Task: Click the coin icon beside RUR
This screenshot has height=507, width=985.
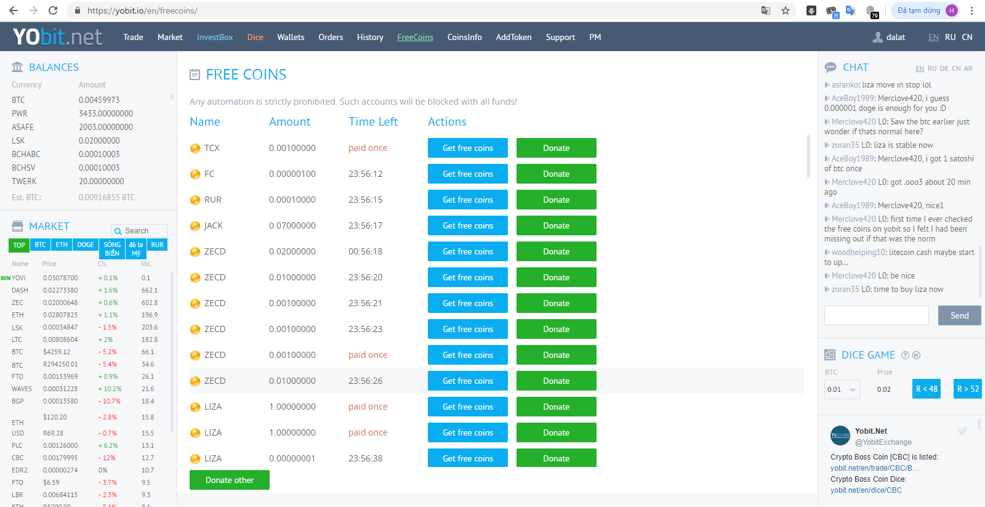Action: [195, 200]
